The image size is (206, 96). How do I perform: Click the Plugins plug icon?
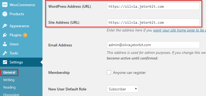[x=5, y=35]
